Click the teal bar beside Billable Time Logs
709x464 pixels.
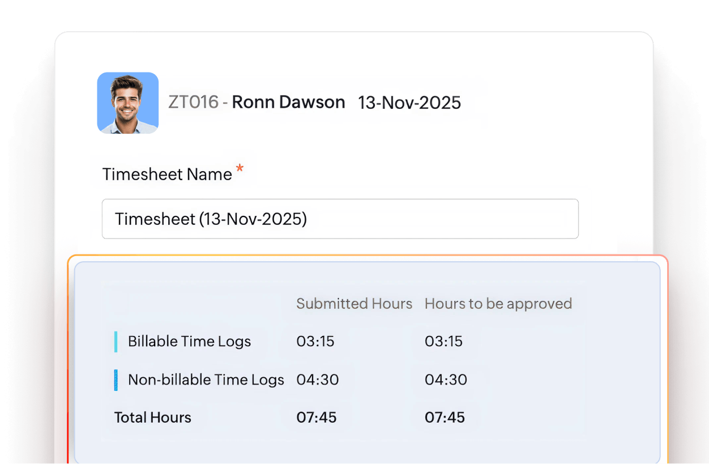(117, 341)
